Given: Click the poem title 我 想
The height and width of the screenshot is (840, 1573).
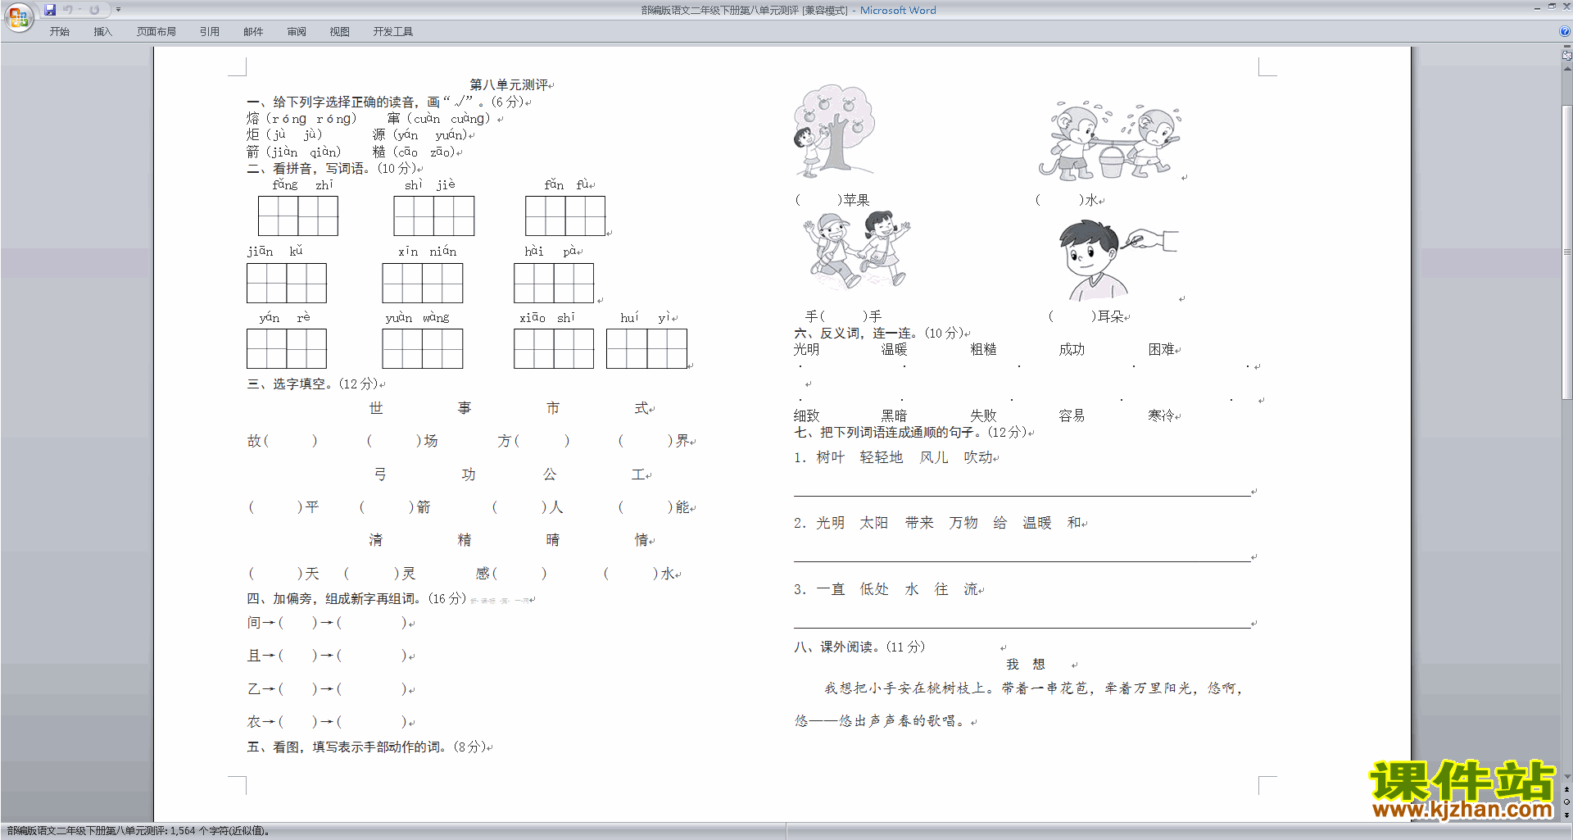Looking at the screenshot, I should 1026,665.
